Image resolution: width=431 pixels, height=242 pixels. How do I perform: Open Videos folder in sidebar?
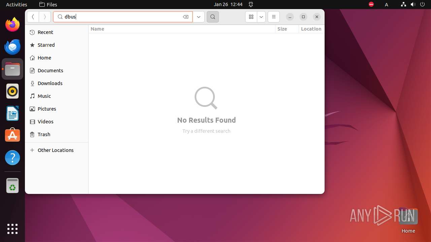[x=57, y=122]
